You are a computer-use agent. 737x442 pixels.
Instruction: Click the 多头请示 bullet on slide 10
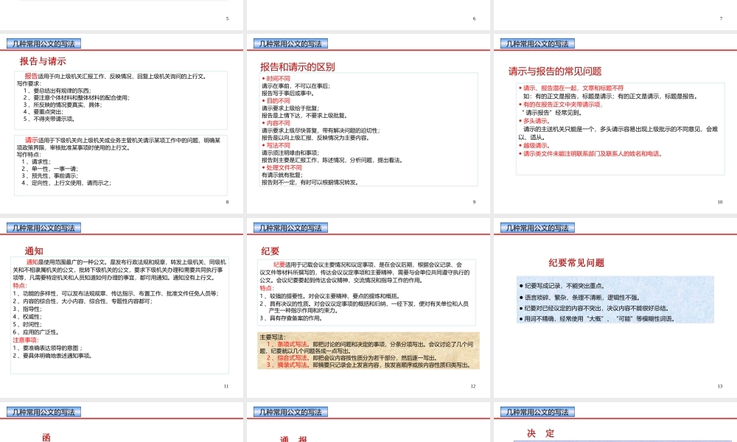[534, 121]
